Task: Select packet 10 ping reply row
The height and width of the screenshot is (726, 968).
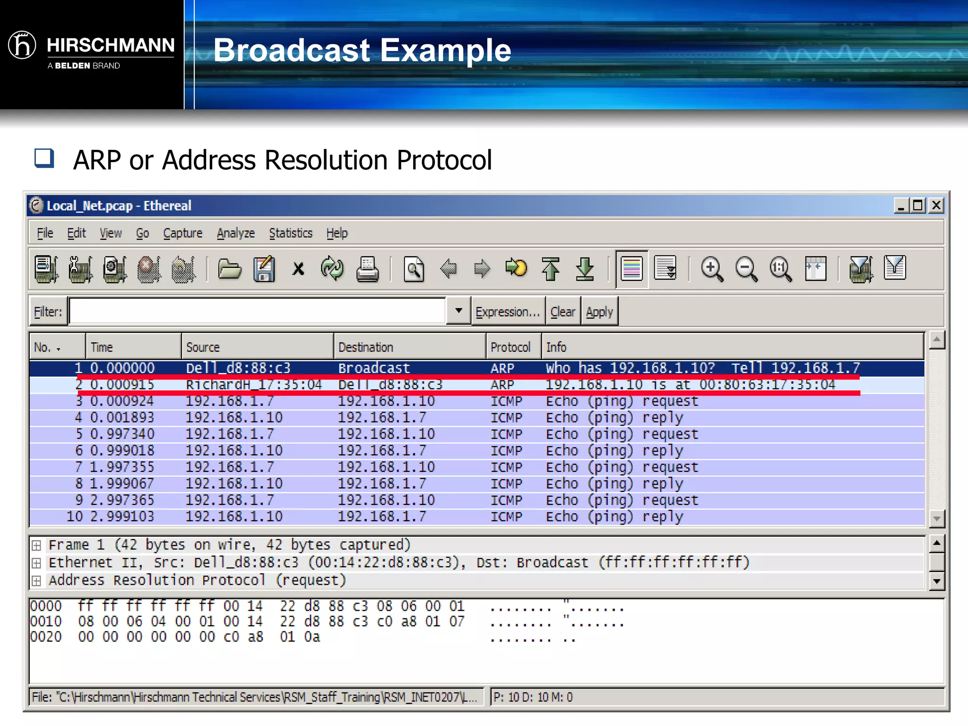Action: click(x=476, y=517)
